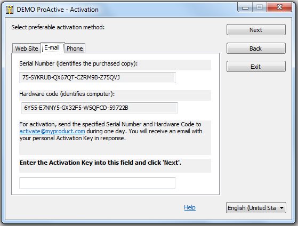The height and width of the screenshot is (226, 298).
Task: Click the window title 'DEMO ProActive - Activation'
Action: coord(58,10)
